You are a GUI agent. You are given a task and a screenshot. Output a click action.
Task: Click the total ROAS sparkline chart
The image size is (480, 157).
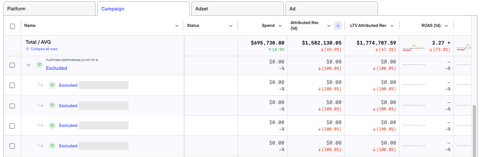[x=414, y=48]
